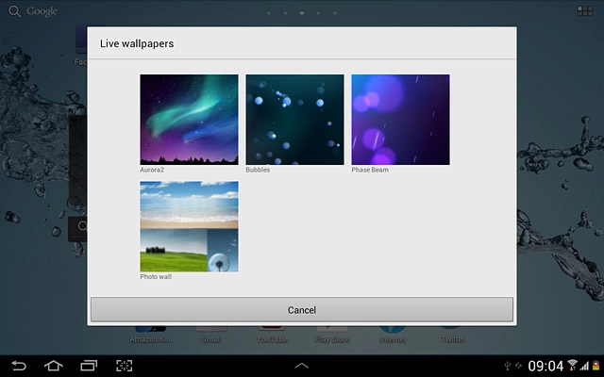Choose the Bubbles live wallpaper
Image resolution: width=604 pixels, height=377 pixels.
coord(294,120)
